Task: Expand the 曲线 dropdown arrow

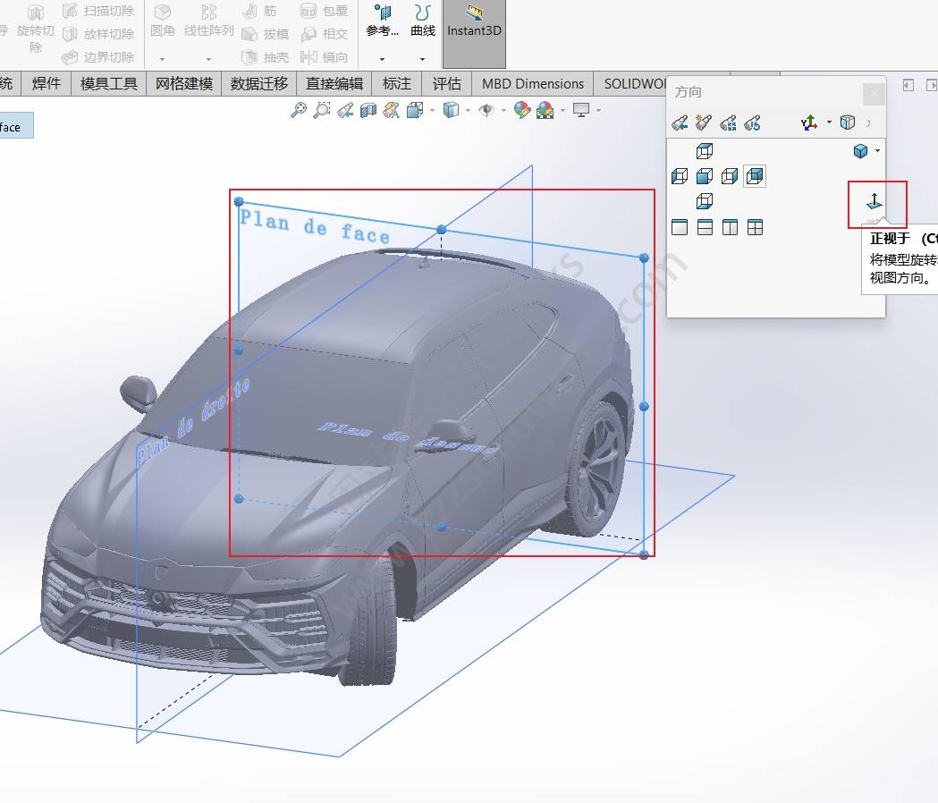Action: [422, 59]
